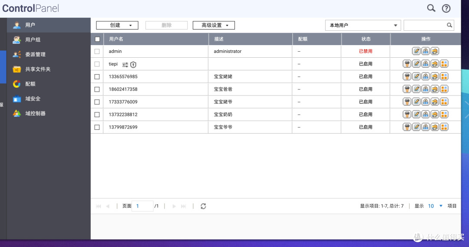Change password for user tiepi
Image resolution: width=469 pixels, height=247 pixels.
pyautogui.click(x=407, y=64)
